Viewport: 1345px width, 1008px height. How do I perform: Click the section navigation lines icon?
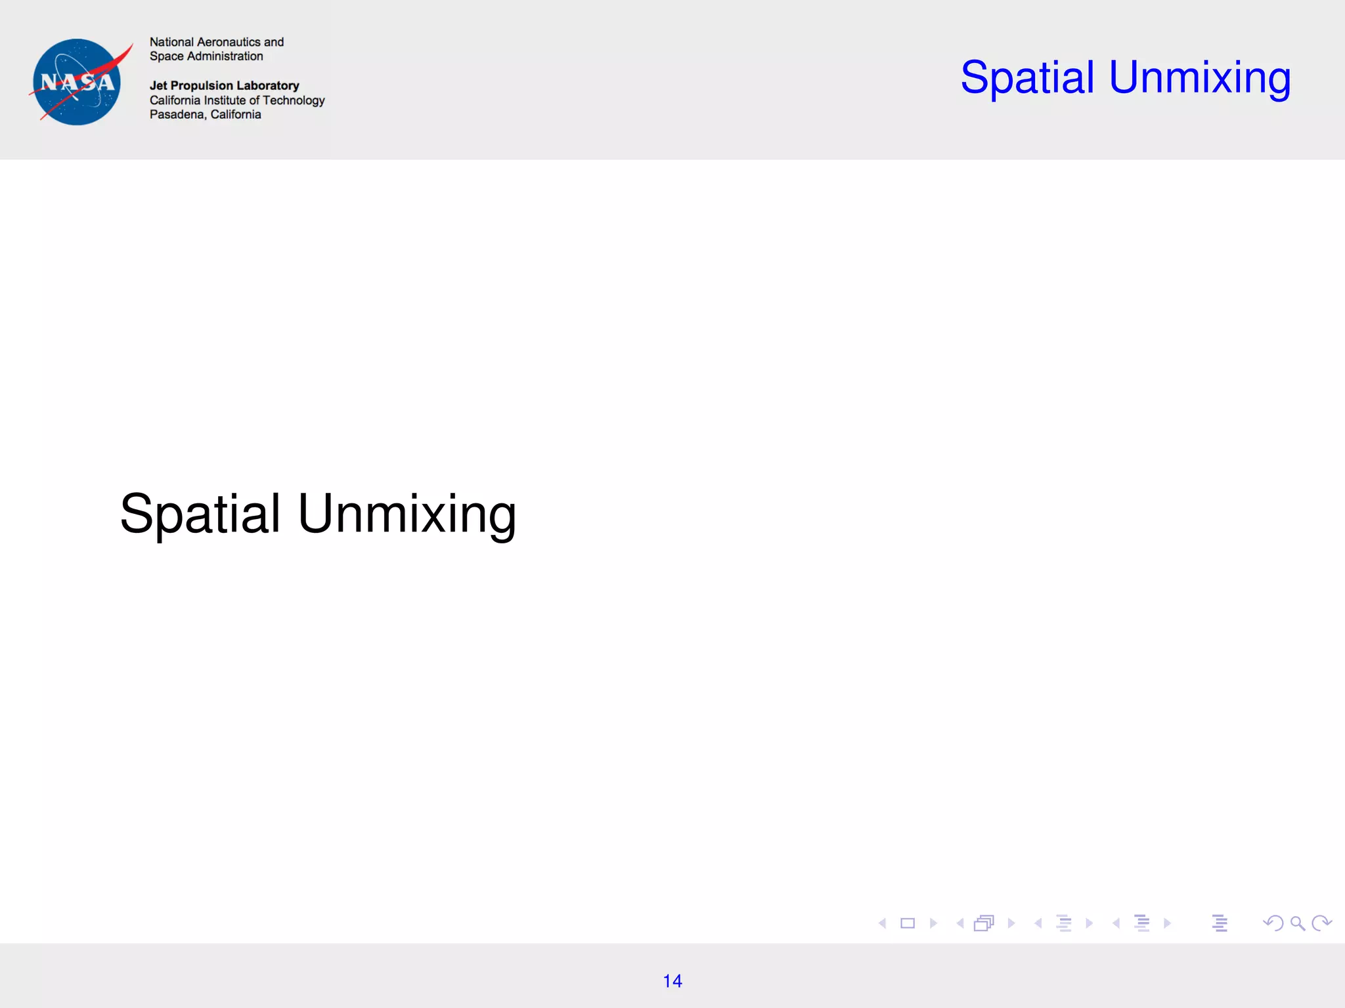click(x=1142, y=923)
